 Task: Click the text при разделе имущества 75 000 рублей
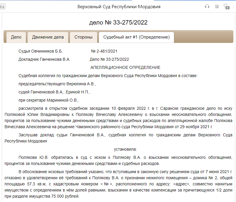click(x=42, y=196)
